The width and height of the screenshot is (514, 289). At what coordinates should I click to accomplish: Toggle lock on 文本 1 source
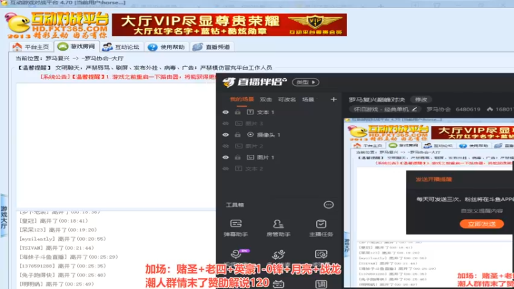(x=238, y=112)
